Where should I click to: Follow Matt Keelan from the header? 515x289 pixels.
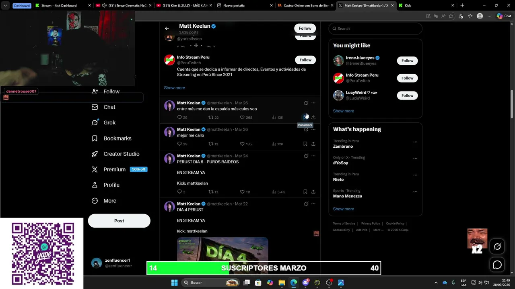click(305, 28)
